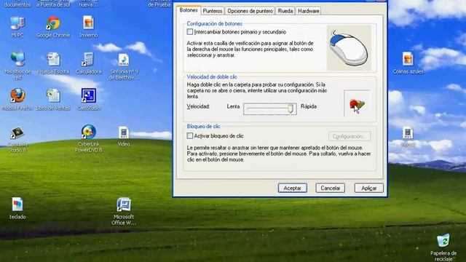Open the Papelera de reciclaje
This screenshot has height=262, width=466.
click(443, 241)
